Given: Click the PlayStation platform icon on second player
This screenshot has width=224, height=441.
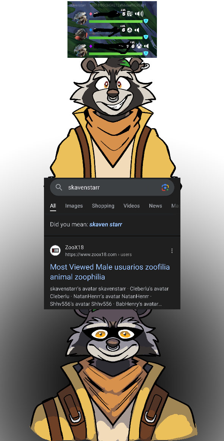Looking at the screenshot, I should (129, 30).
